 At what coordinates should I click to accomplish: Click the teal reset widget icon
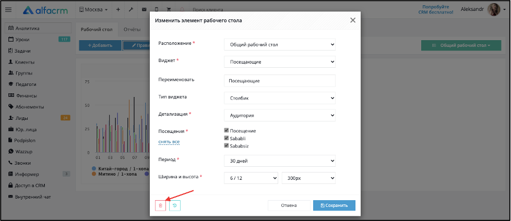(175, 205)
